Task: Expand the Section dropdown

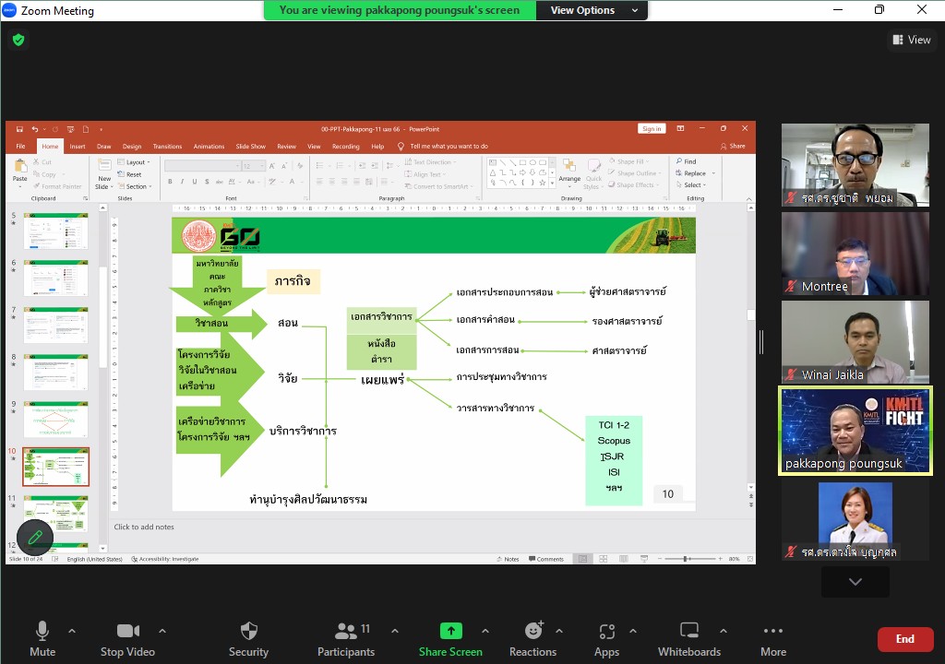Action: [135, 186]
